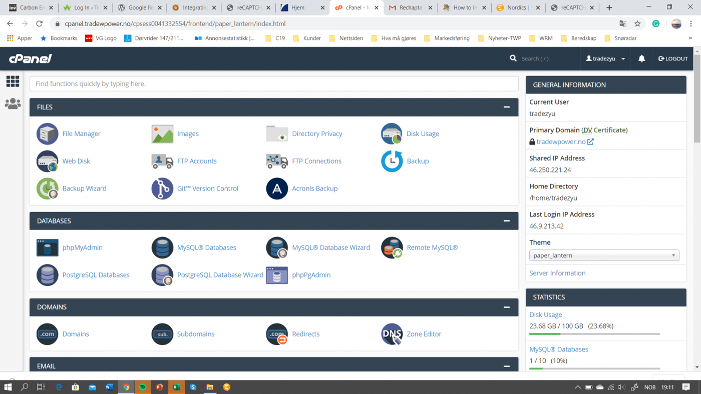Visit the tradewpower.no primary domain link
The width and height of the screenshot is (701, 394).
[x=561, y=141]
